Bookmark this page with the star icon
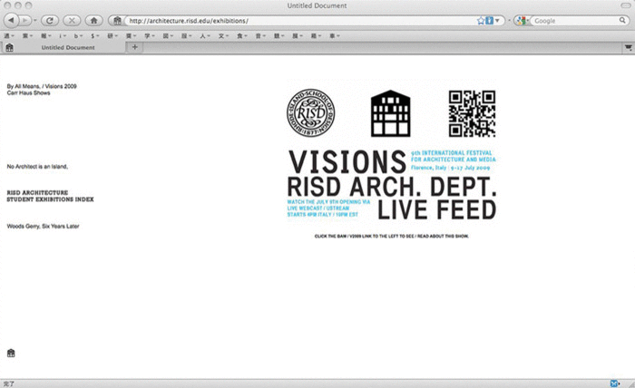 tap(481, 21)
